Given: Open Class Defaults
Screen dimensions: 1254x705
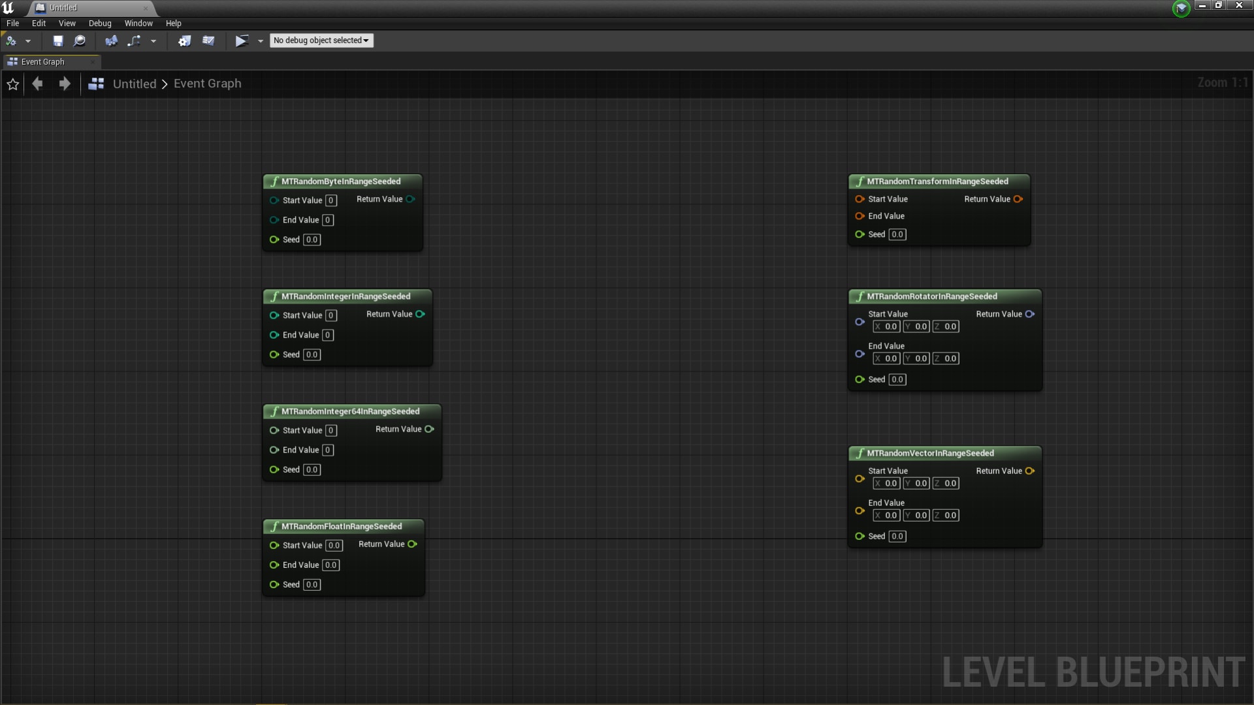Looking at the screenshot, I should 209,40.
